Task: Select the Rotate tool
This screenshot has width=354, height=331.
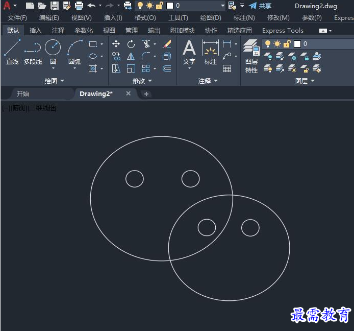Action: 131,44
